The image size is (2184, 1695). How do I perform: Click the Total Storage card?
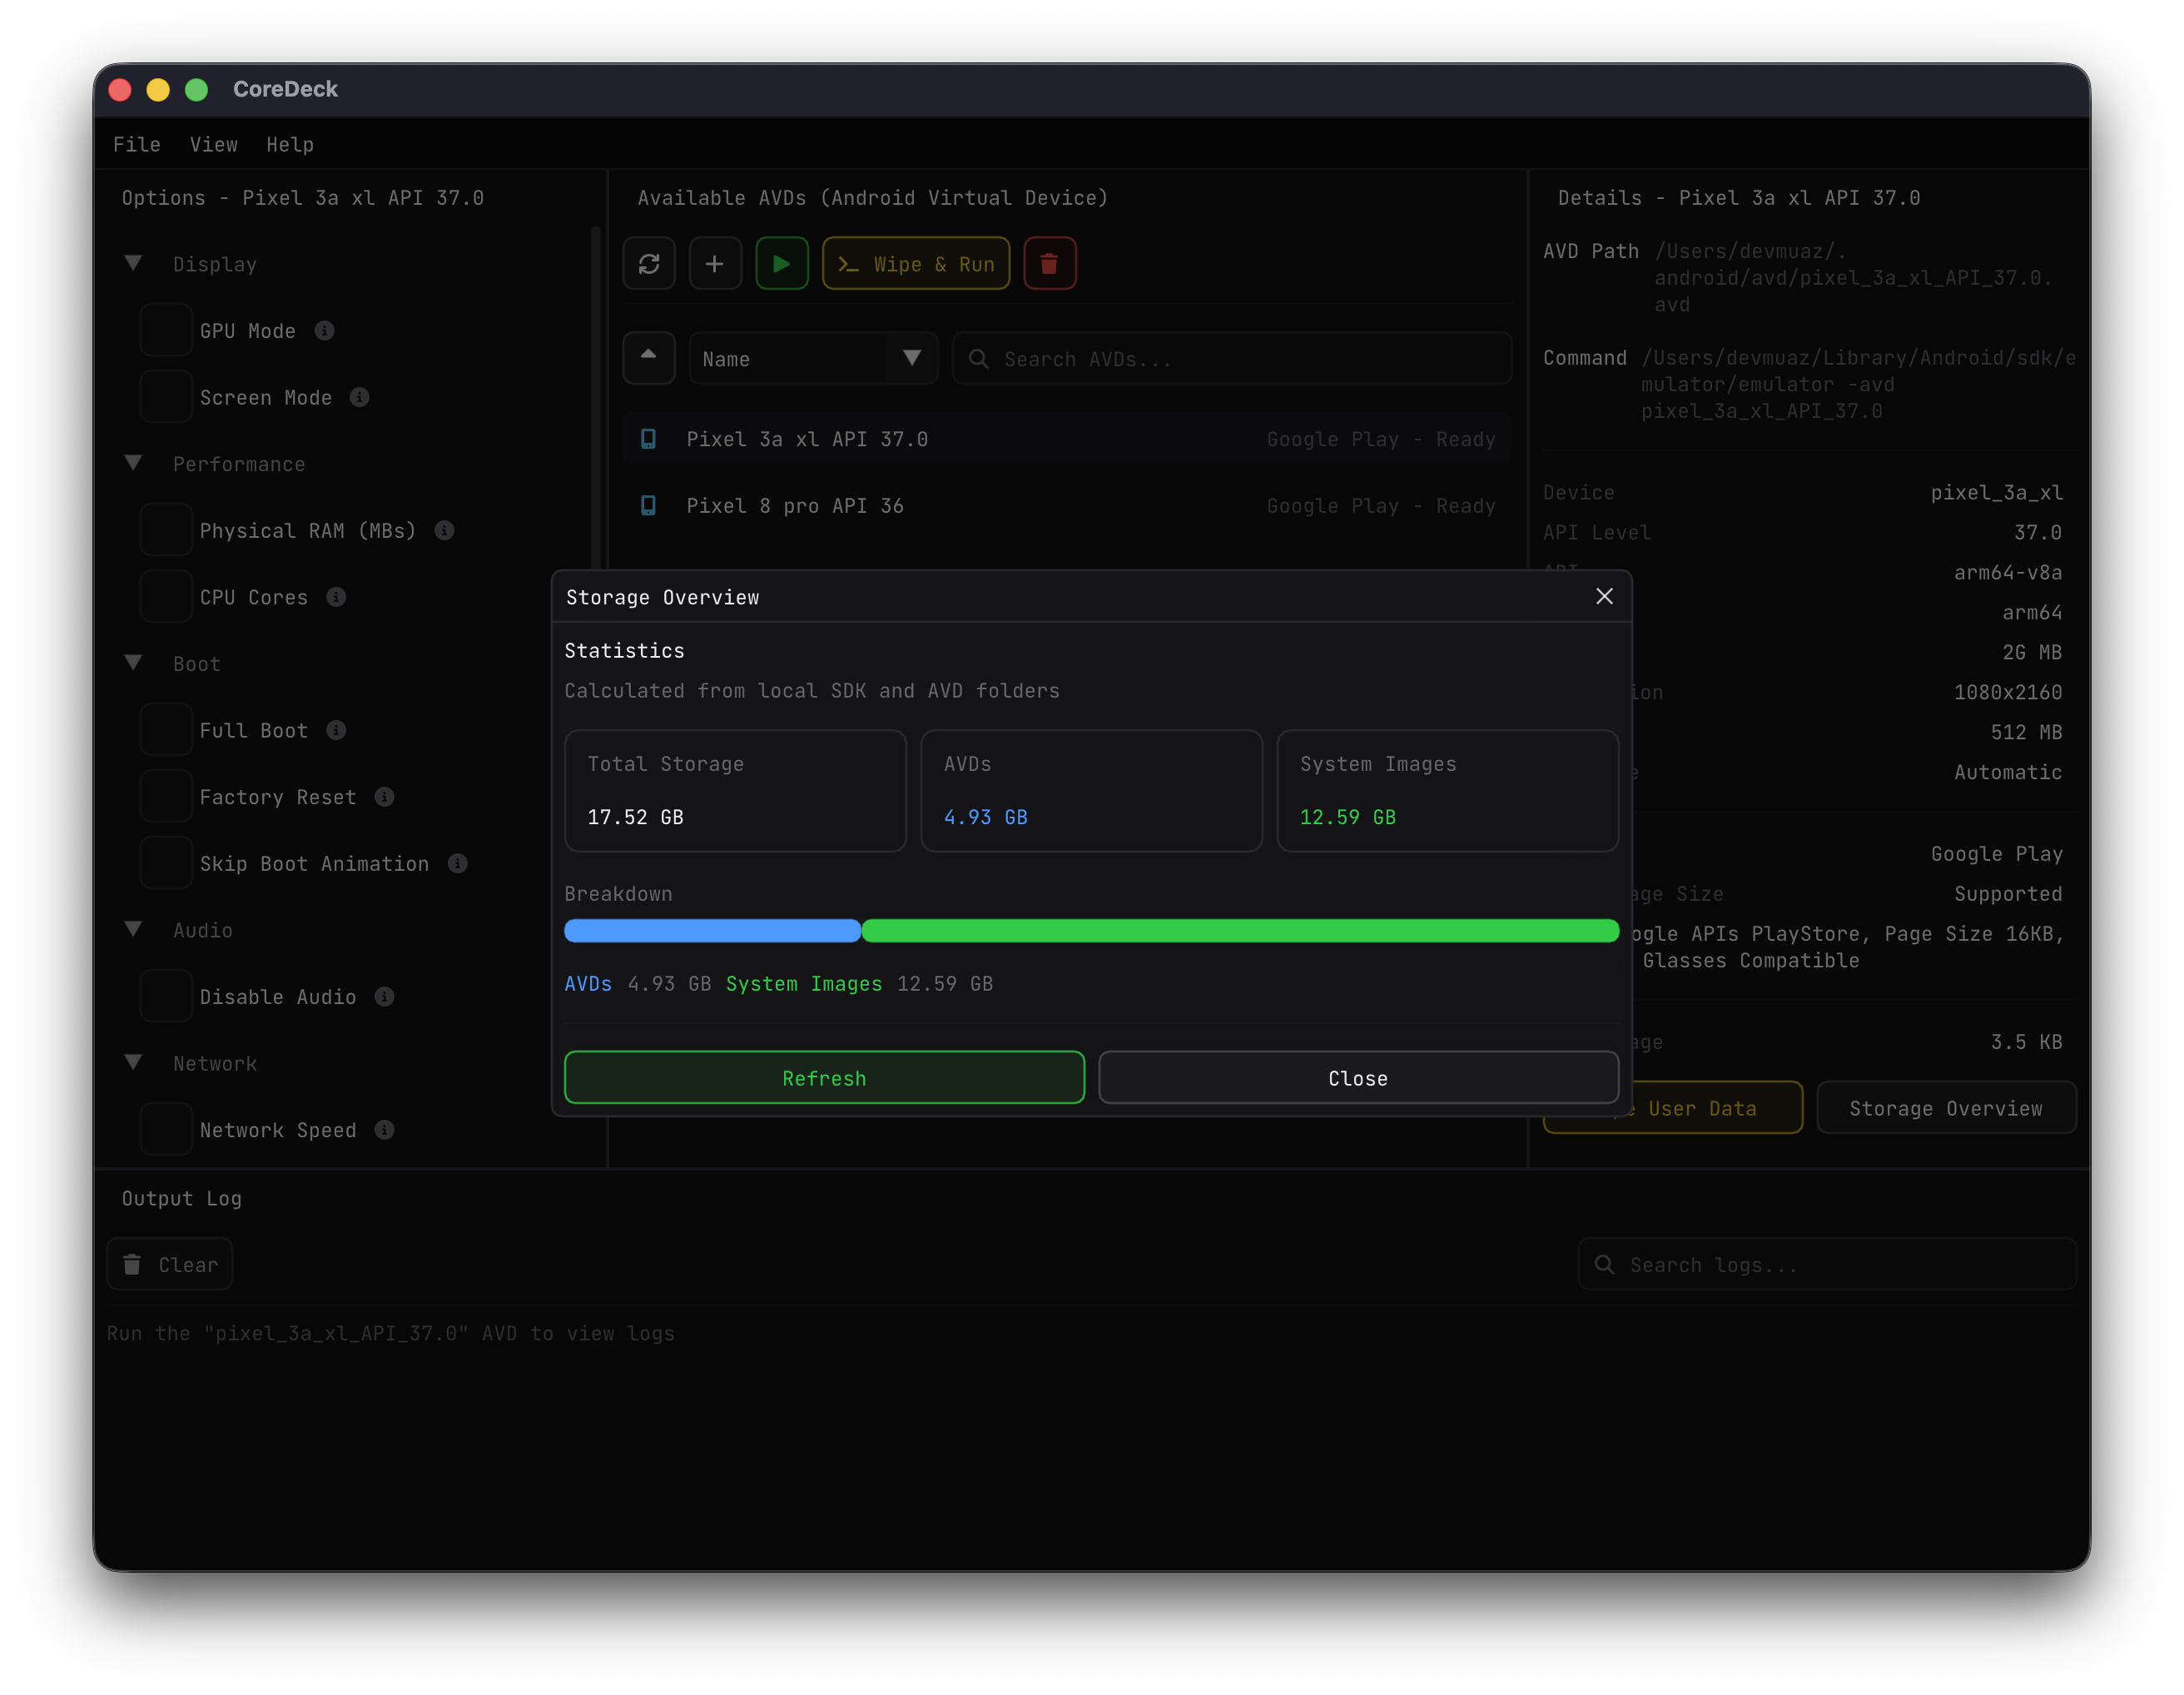(736, 791)
